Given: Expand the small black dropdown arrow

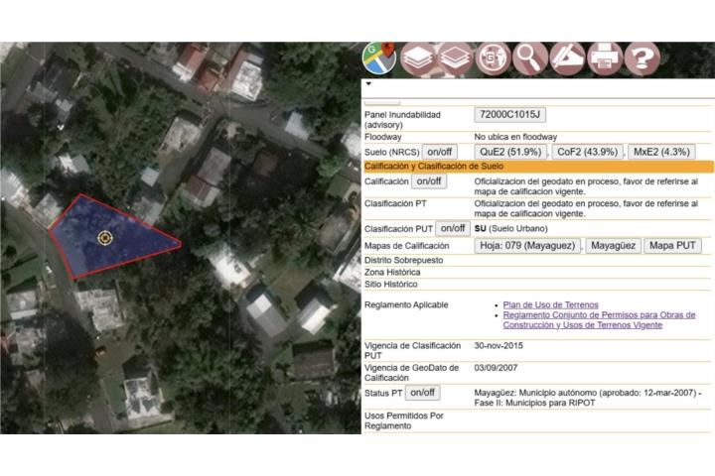Looking at the screenshot, I should (369, 84).
